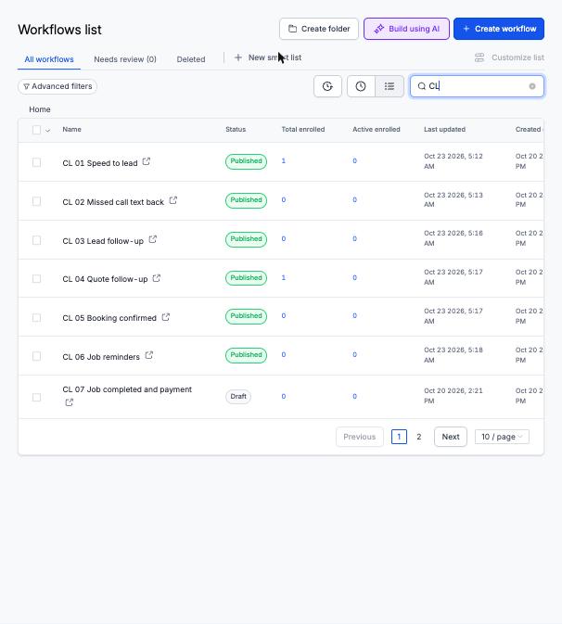Image resolution: width=562 pixels, height=624 pixels.
Task: Switch to Deleted tab
Action: (x=191, y=59)
